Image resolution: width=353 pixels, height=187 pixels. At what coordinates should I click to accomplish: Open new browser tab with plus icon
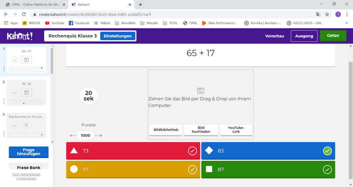140,4
